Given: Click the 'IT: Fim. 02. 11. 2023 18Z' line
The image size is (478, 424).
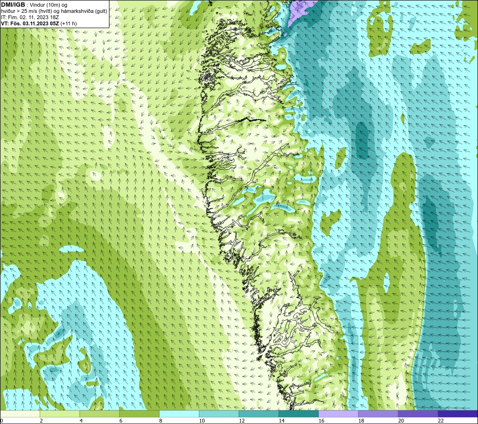Looking at the screenshot, I should [x=30, y=17].
